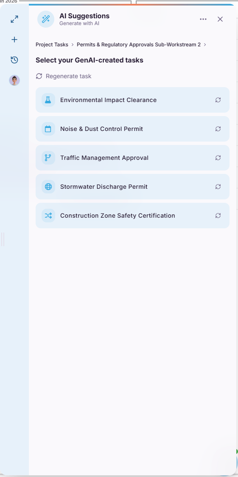
Task: Click the Regenerate task button
Action: [64, 76]
